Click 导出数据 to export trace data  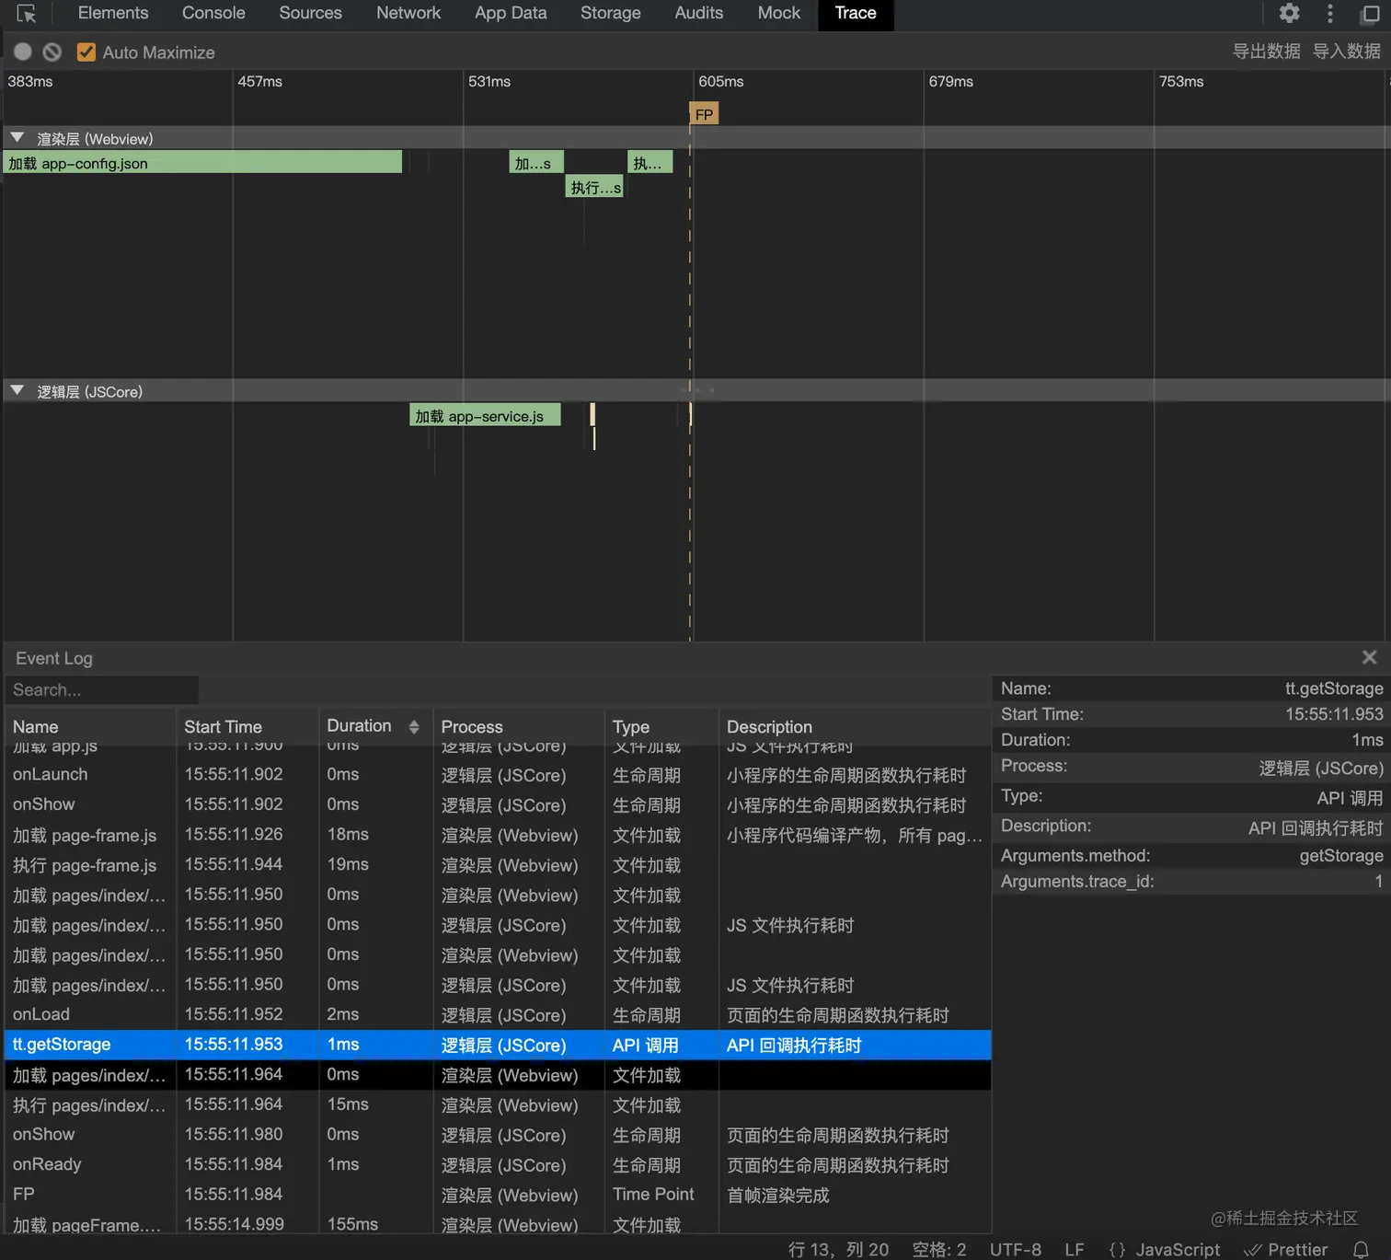click(1267, 52)
